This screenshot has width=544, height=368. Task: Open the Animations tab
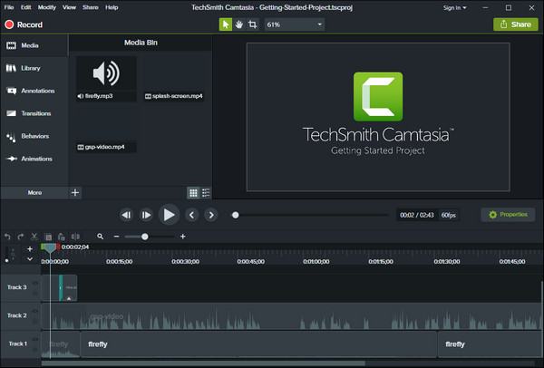[x=34, y=159]
